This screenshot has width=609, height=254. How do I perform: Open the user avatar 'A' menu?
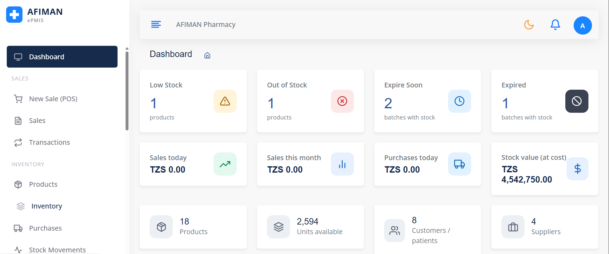(x=583, y=25)
